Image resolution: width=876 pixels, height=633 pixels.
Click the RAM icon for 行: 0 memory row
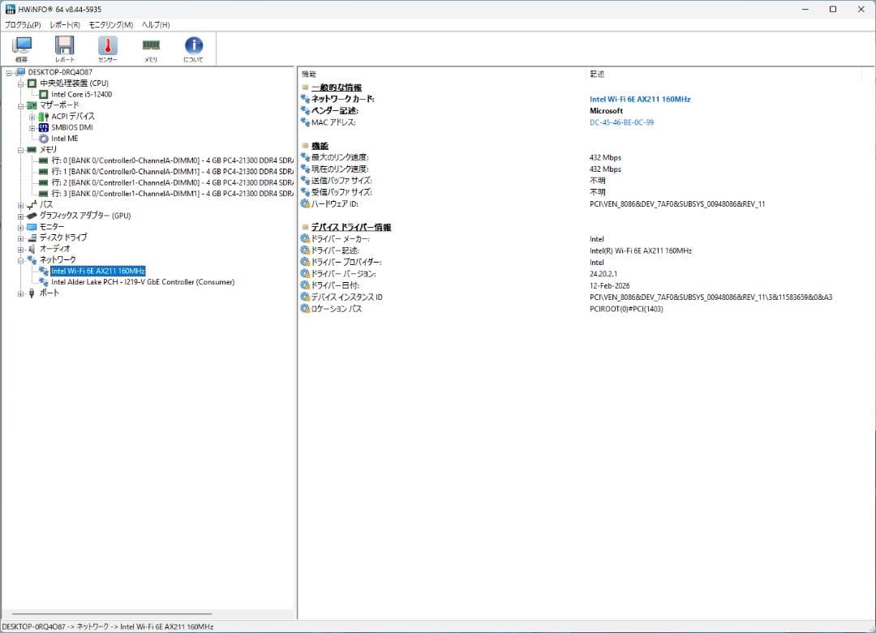pos(44,160)
